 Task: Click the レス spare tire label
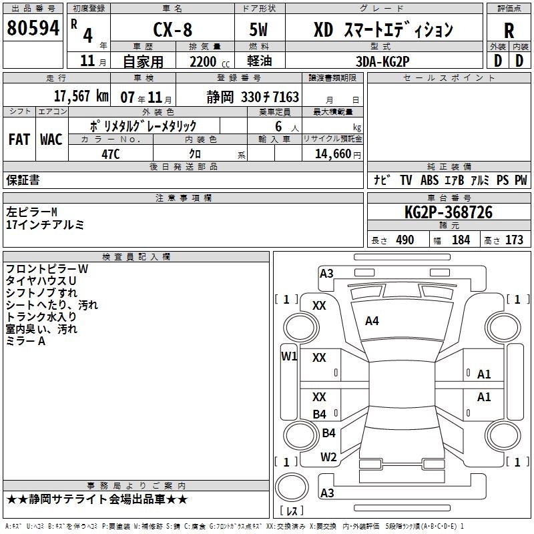[292, 511]
